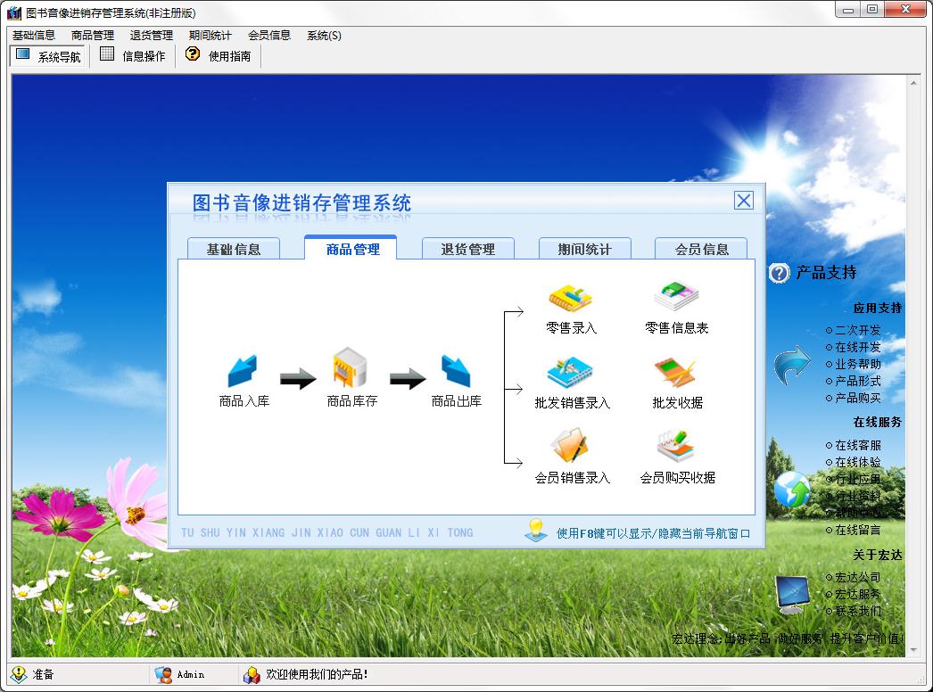Click the Admin text in status bar
933x692 pixels.
point(190,675)
